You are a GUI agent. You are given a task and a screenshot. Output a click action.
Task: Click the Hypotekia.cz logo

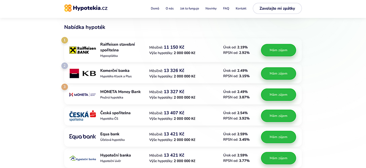point(86,8)
